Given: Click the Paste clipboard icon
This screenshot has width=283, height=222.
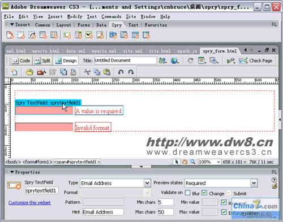Looking at the screenshot, I should (x=107, y=72).
